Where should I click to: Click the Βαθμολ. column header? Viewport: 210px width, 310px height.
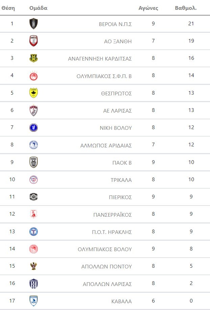[x=186, y=8]
